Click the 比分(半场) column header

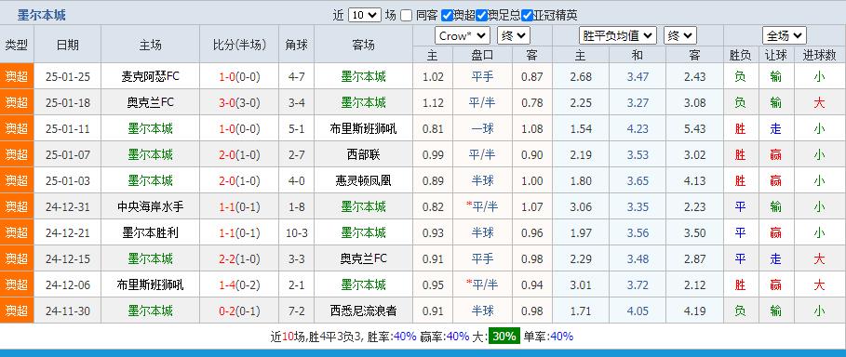point(239,45)
